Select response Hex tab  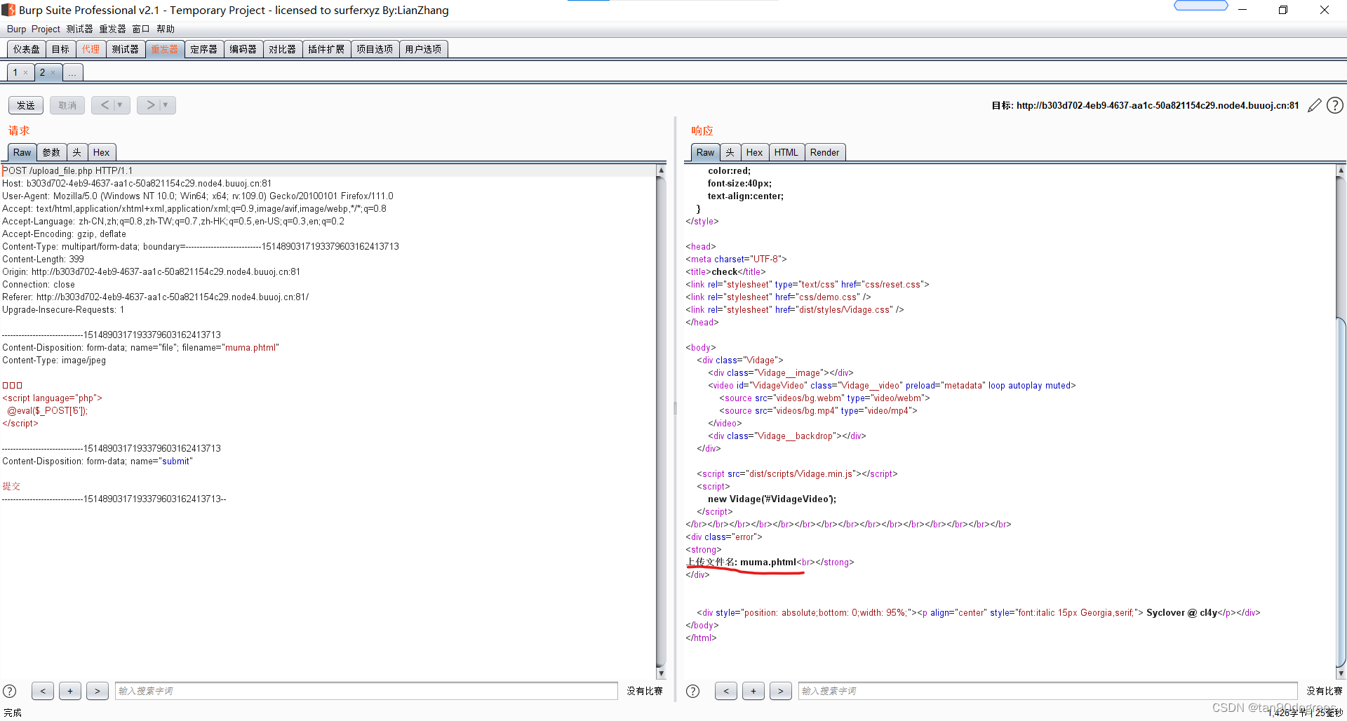[x=755, y=152]
